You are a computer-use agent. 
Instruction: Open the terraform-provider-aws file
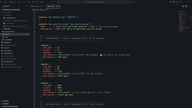pos(18,26)
